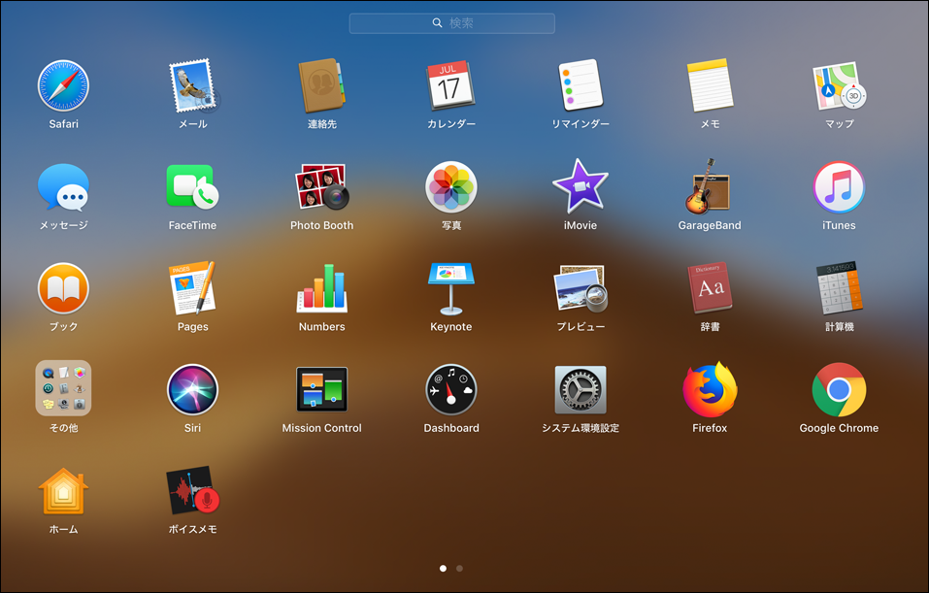Open the 辞書 dictionary app
Image resolution: width=929 pixels, height=593 pixels.
[710, 288]
